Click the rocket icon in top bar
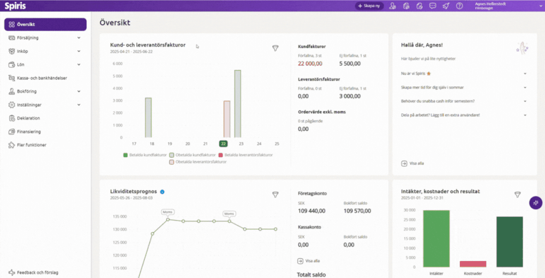Viewport: 545px width, 278px height. 446,6
